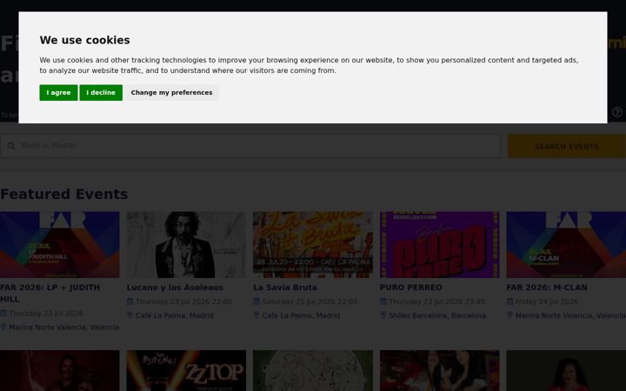Click Shôko Barcelona, Barcelona venue text

[x=437, y=315]
